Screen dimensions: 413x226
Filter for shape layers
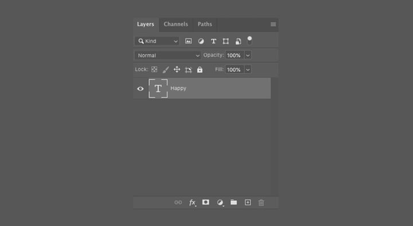(226, 41)
